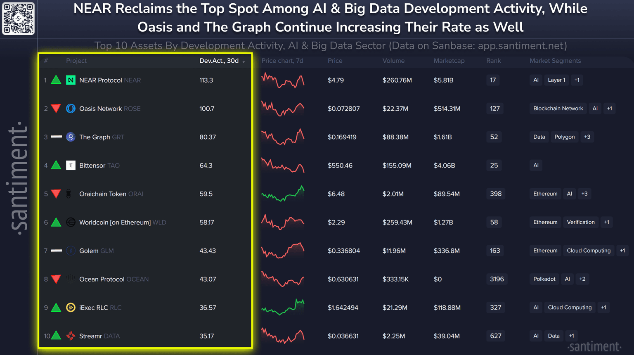The width and height of the screenshot is (634, 355).
Task: Click the Oasis Network ROSE logo icon
Action: pyautogui.click(x=71, y=109)
